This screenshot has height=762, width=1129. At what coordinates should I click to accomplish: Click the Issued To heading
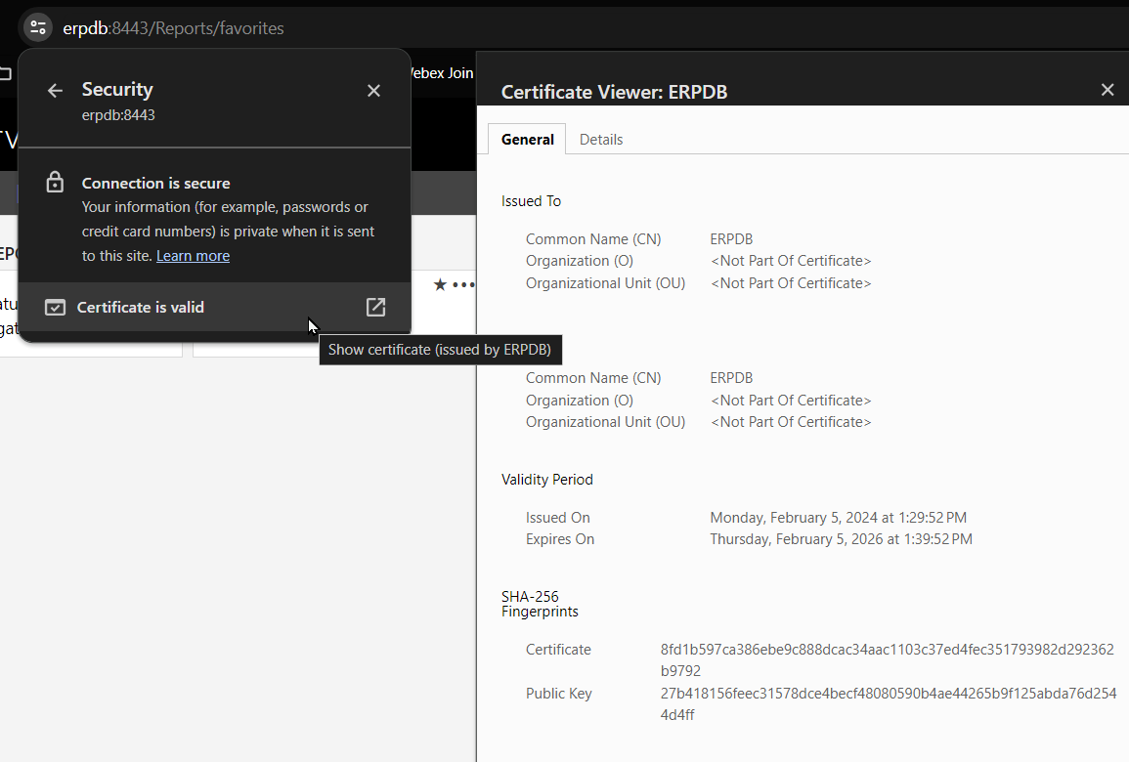(531, 200)
